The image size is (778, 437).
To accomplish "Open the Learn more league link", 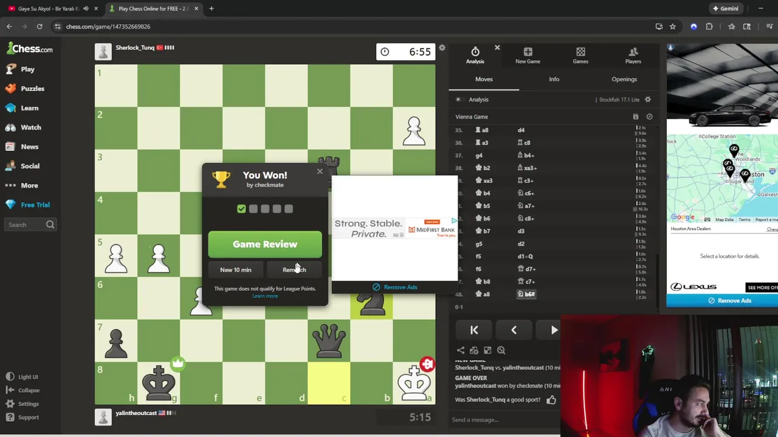I will (x=265, y=296).
